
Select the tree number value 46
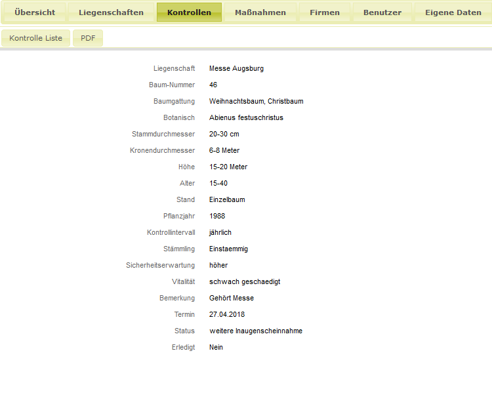[x=213, y=85]
